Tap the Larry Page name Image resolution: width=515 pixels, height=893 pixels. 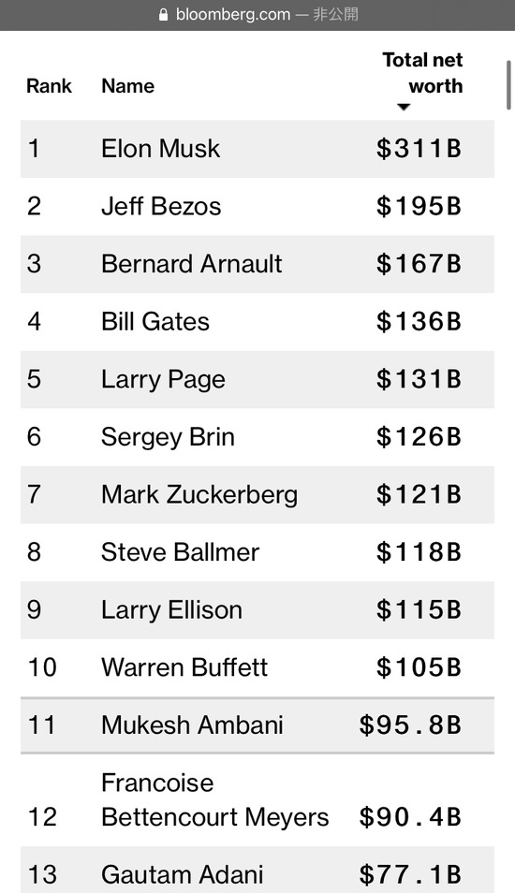tap(163, 379)
